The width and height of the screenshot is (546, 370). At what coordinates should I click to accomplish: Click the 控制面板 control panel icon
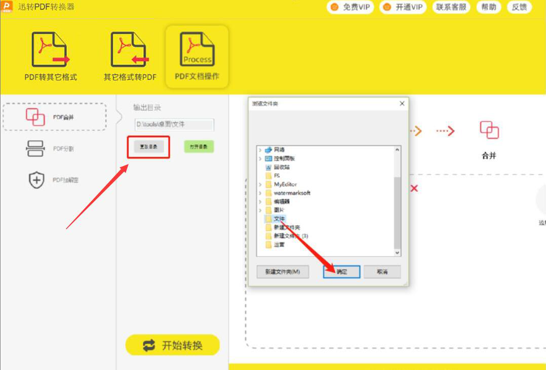(x=268, y=159)
